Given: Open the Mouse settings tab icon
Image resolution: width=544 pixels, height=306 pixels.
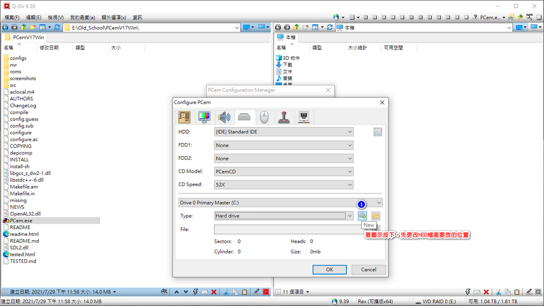Looking at the screenshot, I should point(264,117).
